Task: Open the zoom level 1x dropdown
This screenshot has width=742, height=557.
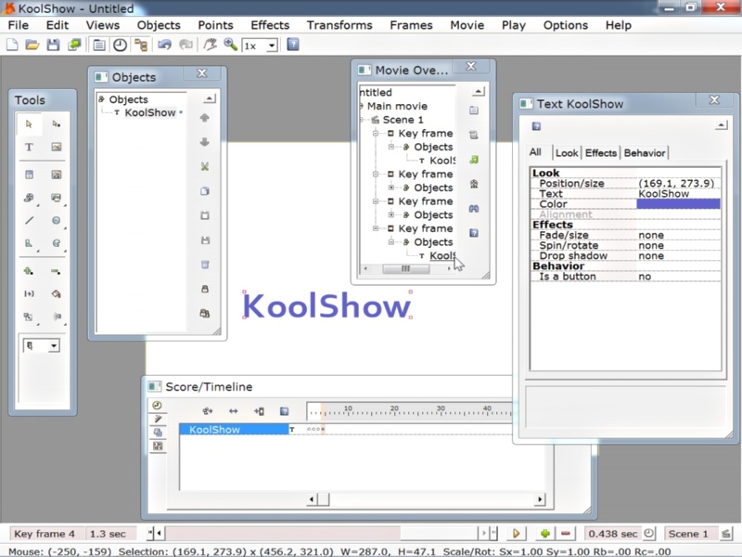Action: click(272, 45)
